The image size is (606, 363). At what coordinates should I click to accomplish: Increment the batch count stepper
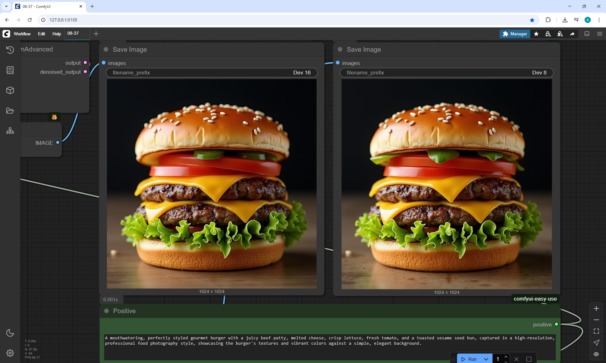(506, 357)
